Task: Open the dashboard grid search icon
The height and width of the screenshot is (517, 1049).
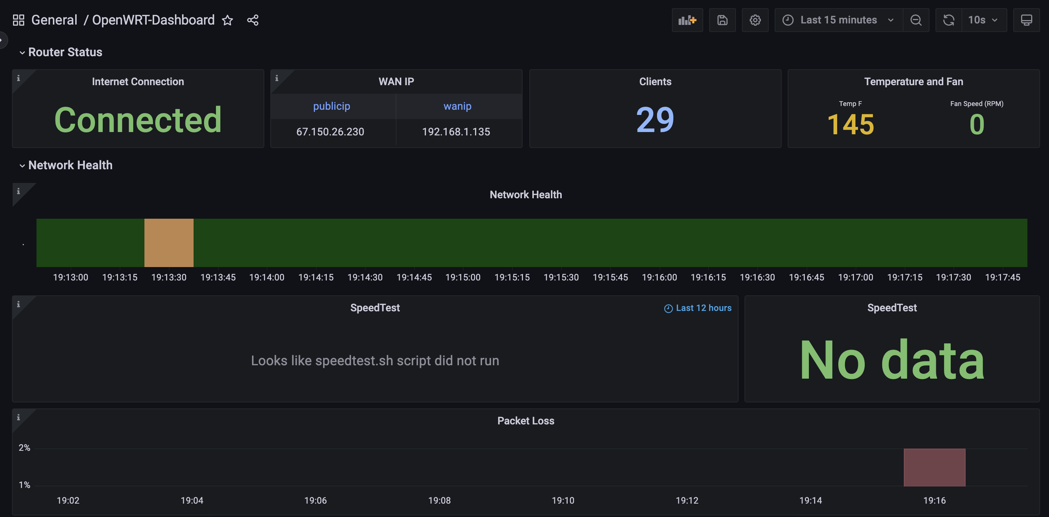Action: coord(18,20)
